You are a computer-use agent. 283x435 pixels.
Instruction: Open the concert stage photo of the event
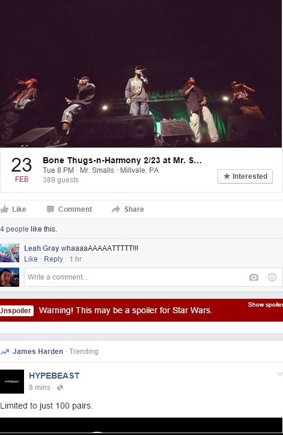click(x=141, y=74)
